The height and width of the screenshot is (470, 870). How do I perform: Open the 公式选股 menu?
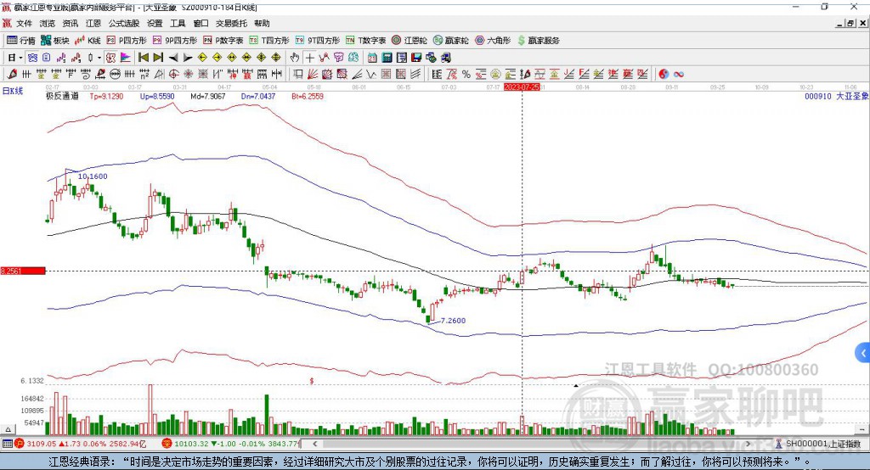[x=124, y=23]
